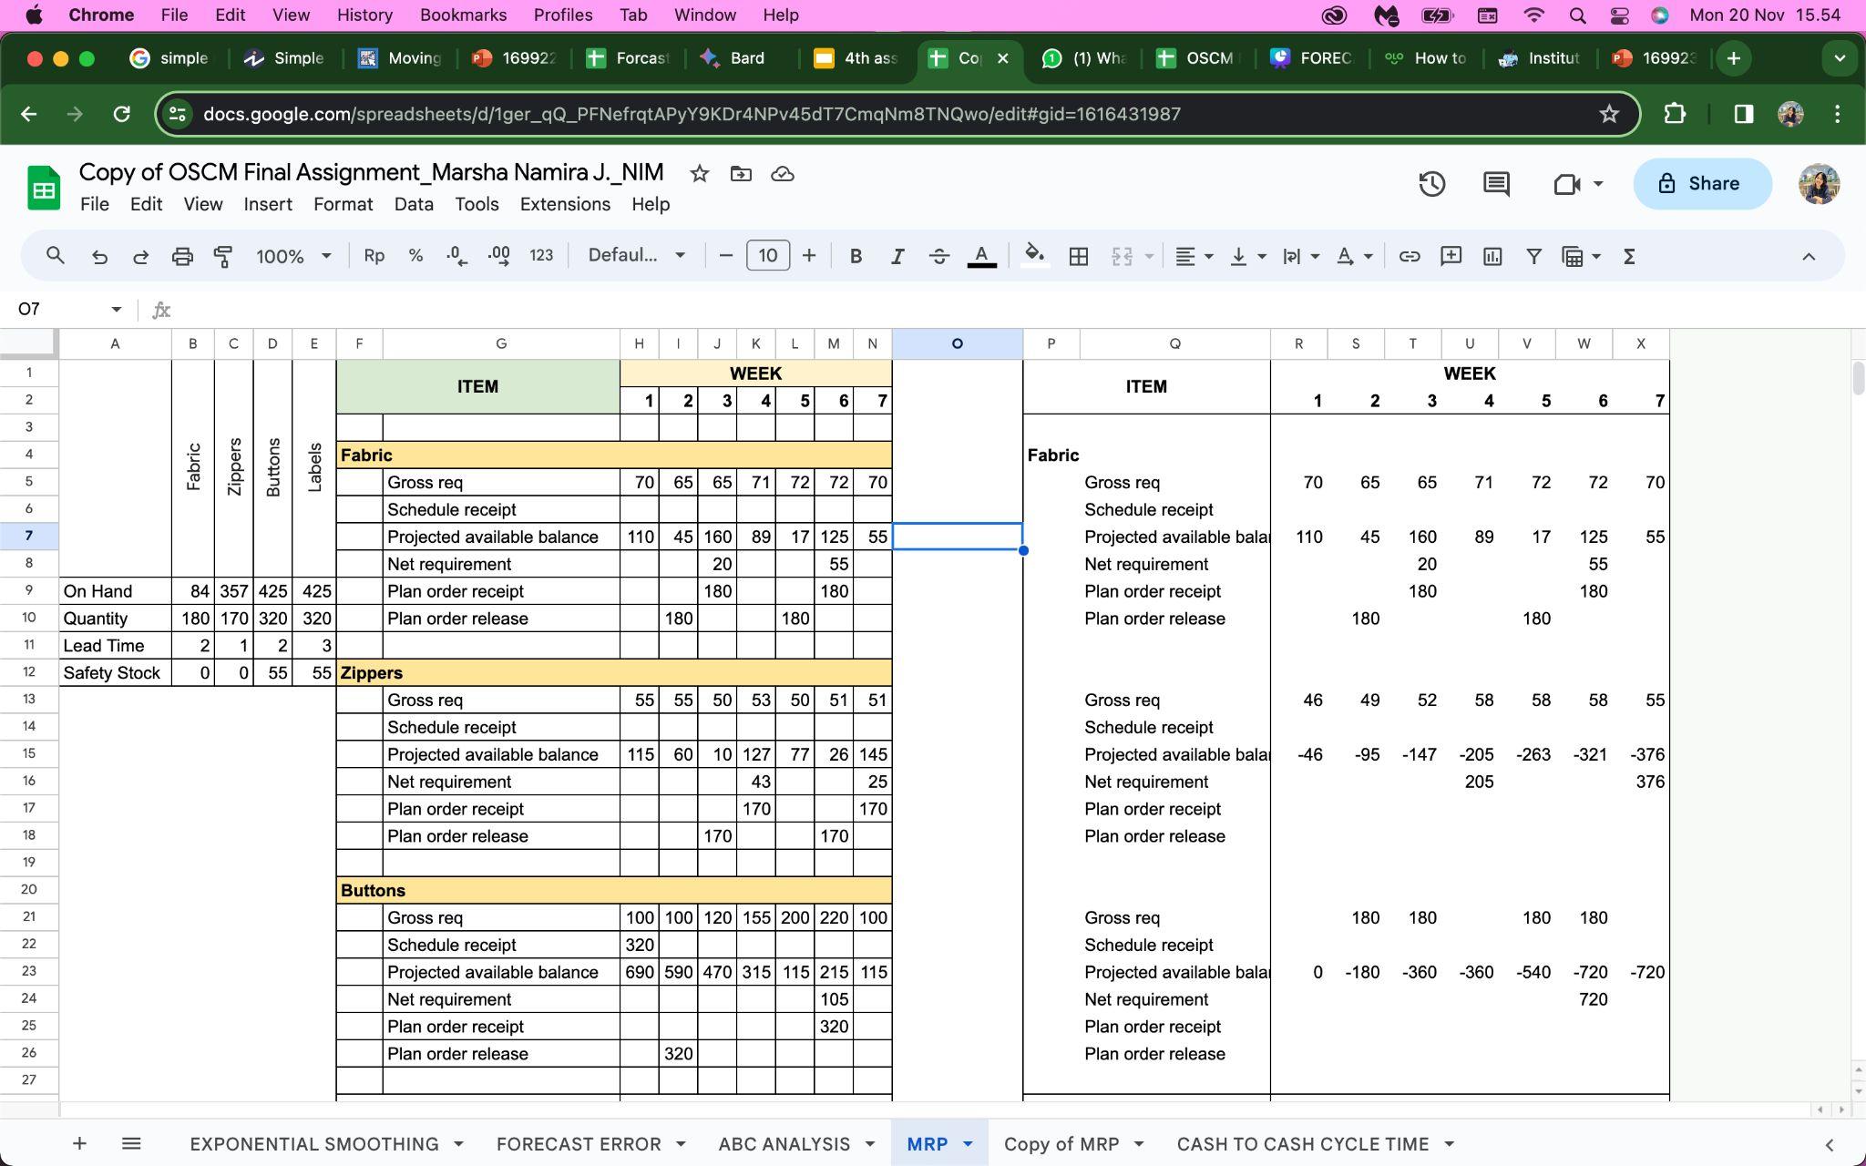The width and height of the screenshot is (1866, 1166).
Task: Click the insert chart icon
Action: (x=1492, y=256)
